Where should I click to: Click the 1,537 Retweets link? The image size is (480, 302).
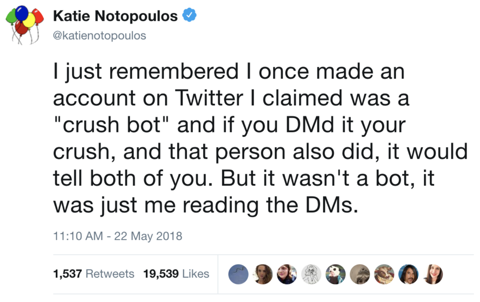pos(93,273)
